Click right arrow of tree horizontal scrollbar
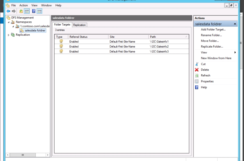This screenshot has height=161, width=244. (x=48, y=155)
